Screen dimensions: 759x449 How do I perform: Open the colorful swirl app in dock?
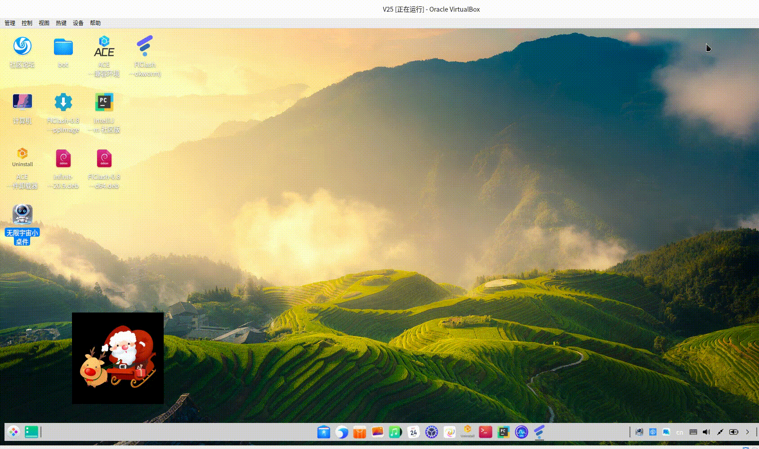[x=450, y=432]
